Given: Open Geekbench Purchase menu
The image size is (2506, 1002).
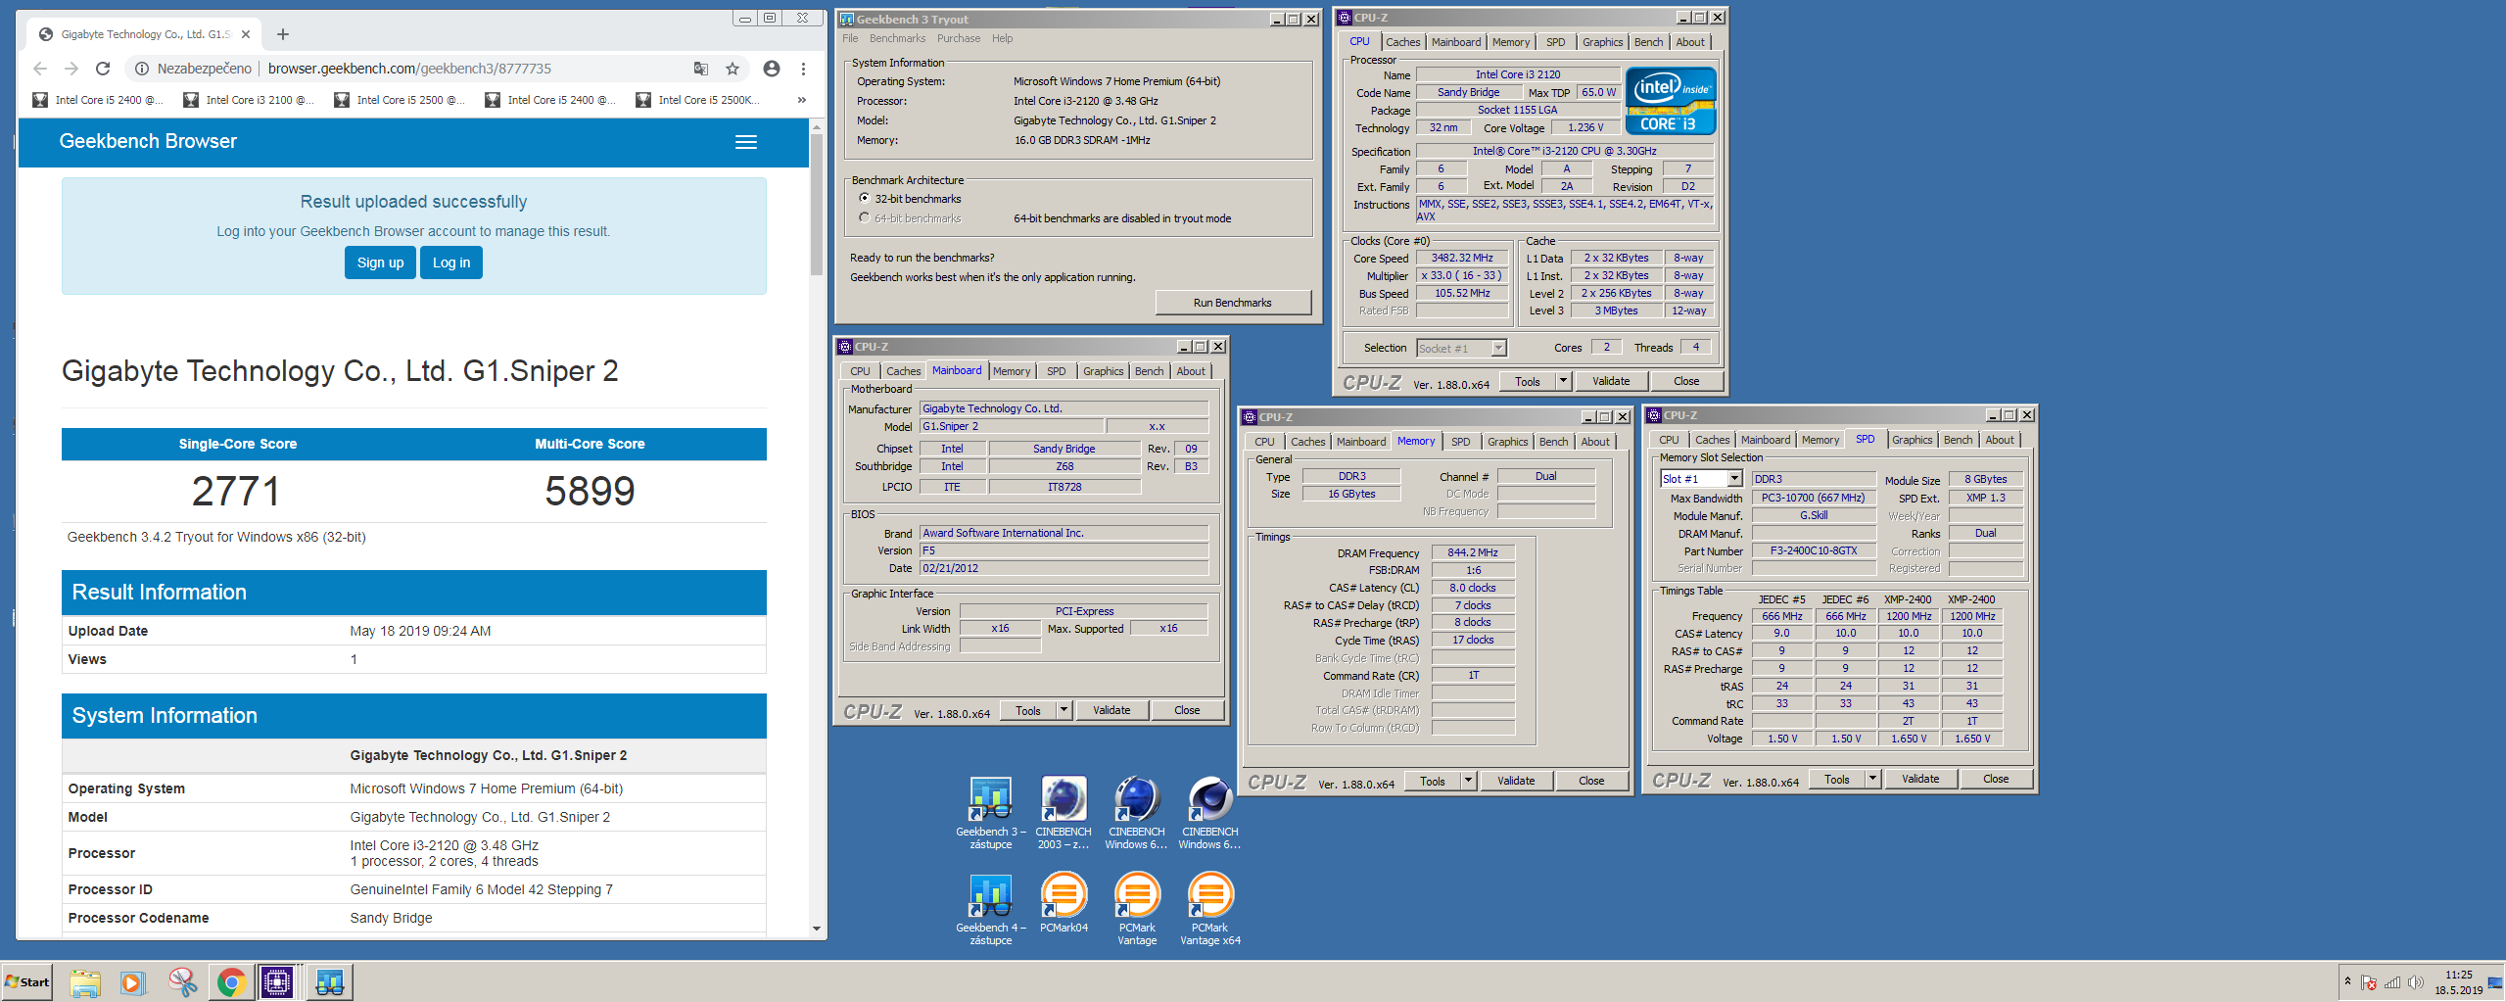Looking at the screenshot, I should (x=958, y=38).
